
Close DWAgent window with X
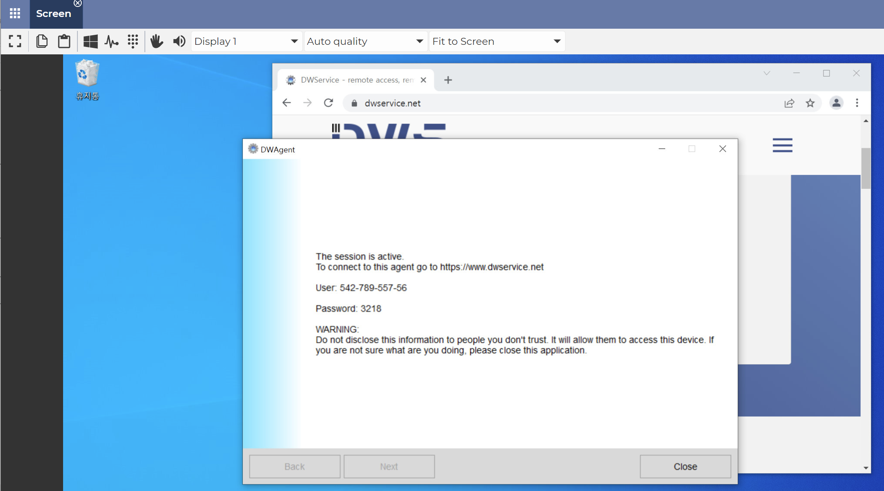point(723,149)
